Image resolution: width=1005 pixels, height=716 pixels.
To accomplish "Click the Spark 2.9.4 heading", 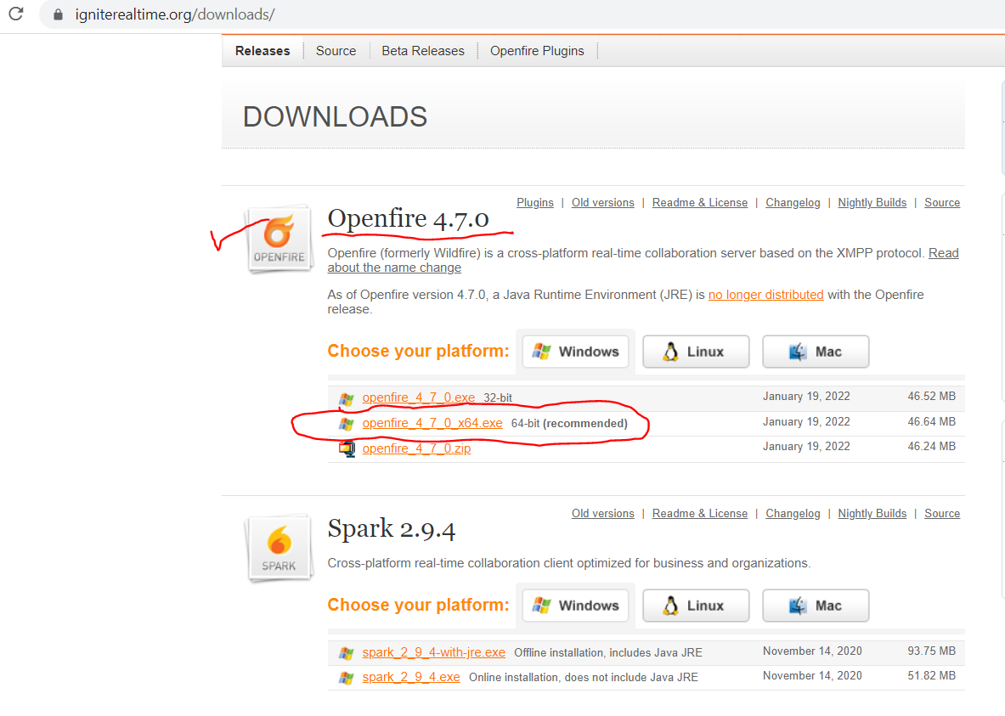I will coord(392,529).
